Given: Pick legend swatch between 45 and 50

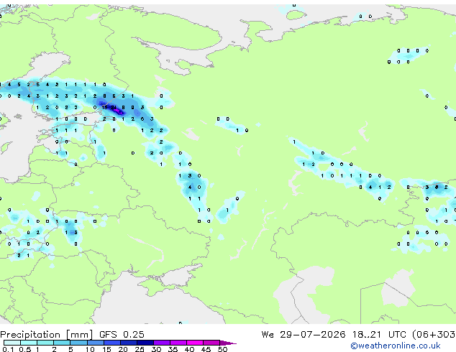Looking at the screenshot, I should coord(211,343).
